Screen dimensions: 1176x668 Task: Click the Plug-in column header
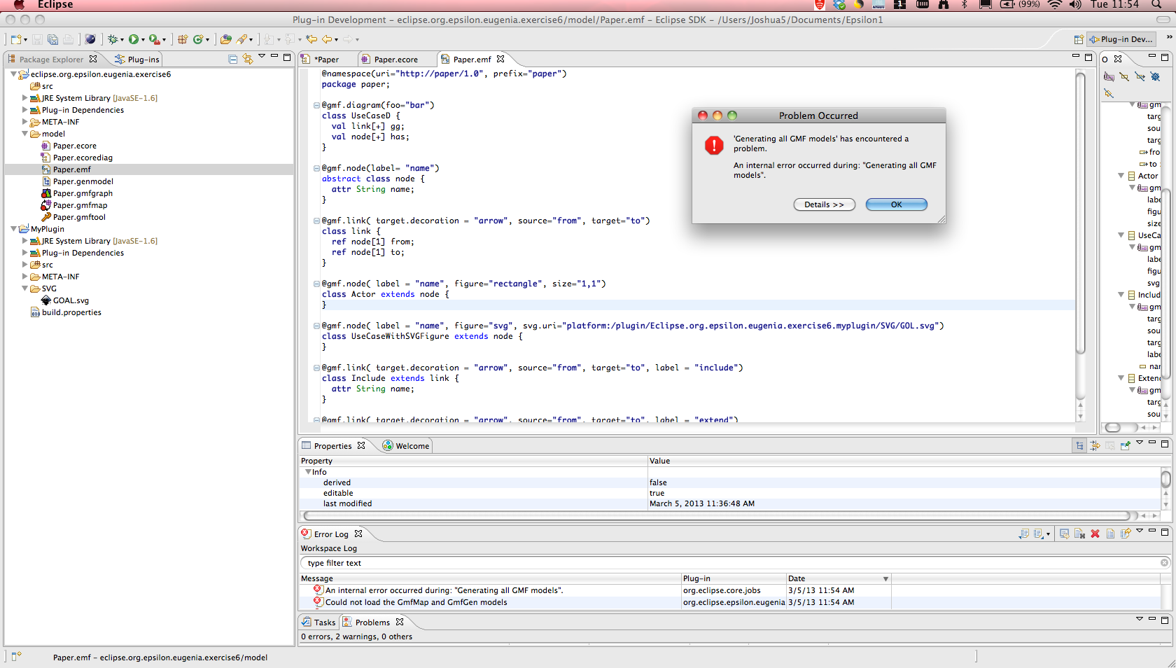tap(734, 578)
